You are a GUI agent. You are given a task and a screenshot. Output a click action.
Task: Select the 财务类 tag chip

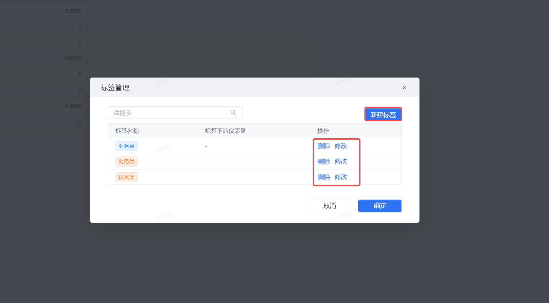click(127, 162)
